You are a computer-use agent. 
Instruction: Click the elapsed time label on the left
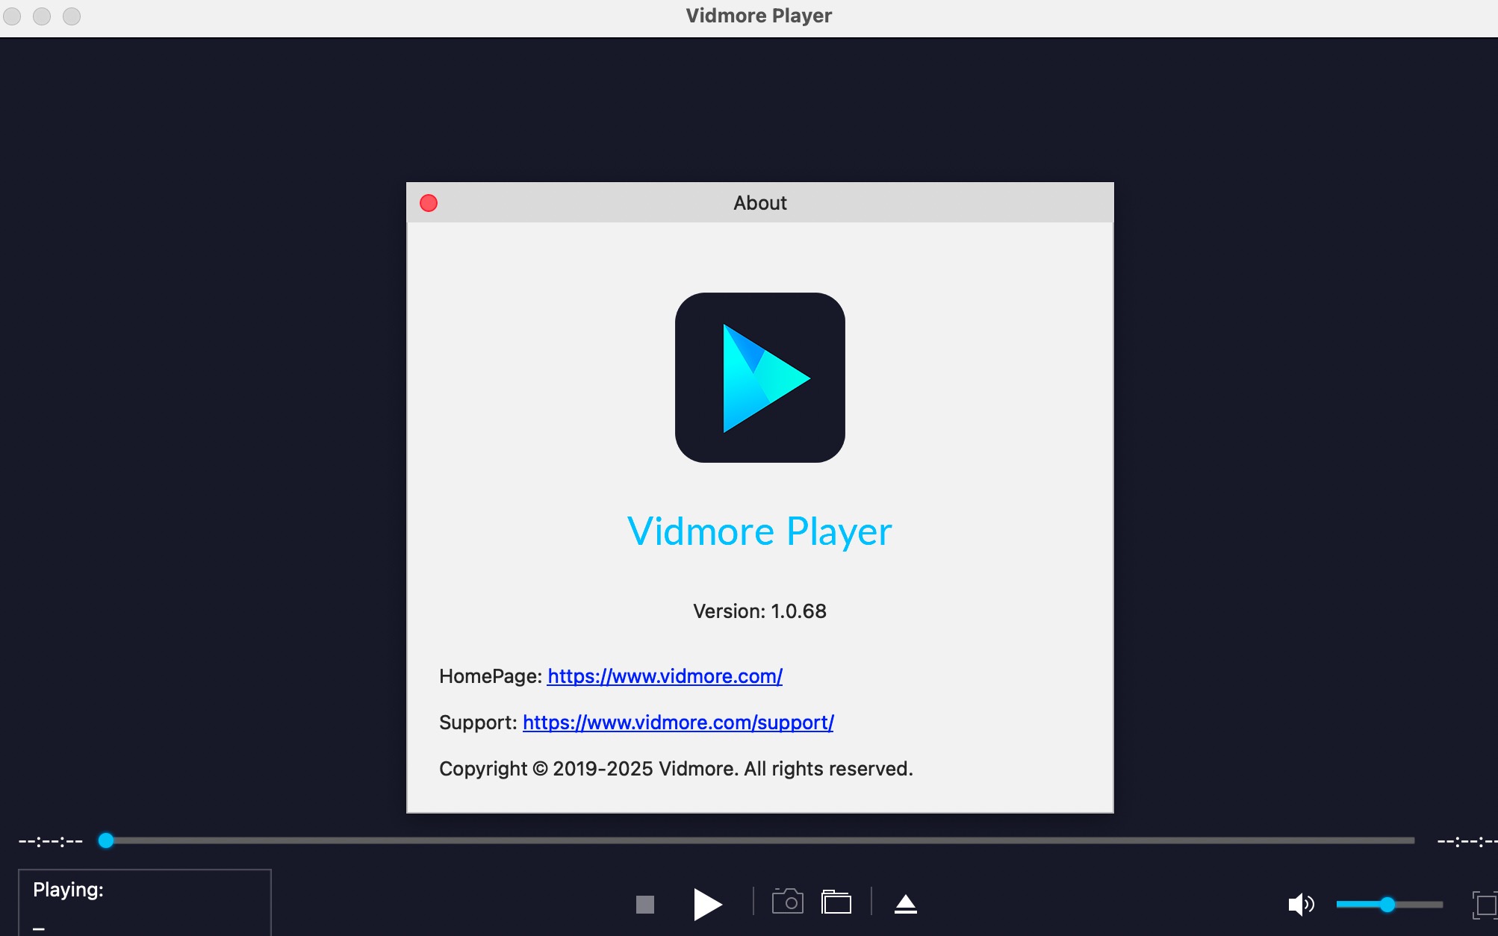pos(51,841)
